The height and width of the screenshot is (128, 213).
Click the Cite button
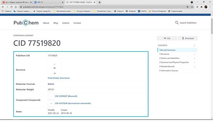coord(167,38)
